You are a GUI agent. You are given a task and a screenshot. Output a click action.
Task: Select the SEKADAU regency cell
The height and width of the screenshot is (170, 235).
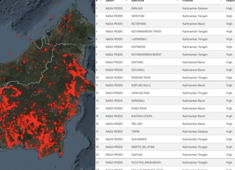pos(138,70)
